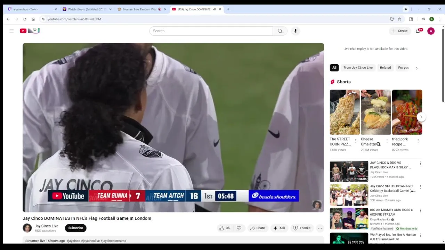445x250 pixels.
Task: Click the Thanks button
Action: click(302, 228)
